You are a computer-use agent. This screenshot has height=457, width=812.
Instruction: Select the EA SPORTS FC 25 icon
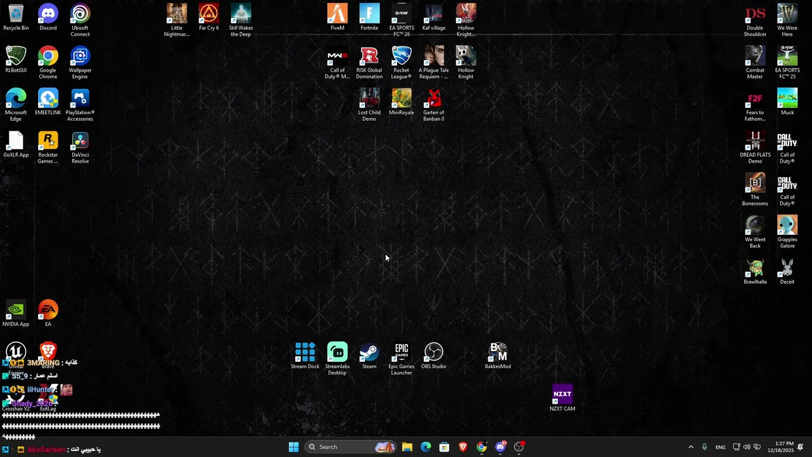tap(787, 62)
